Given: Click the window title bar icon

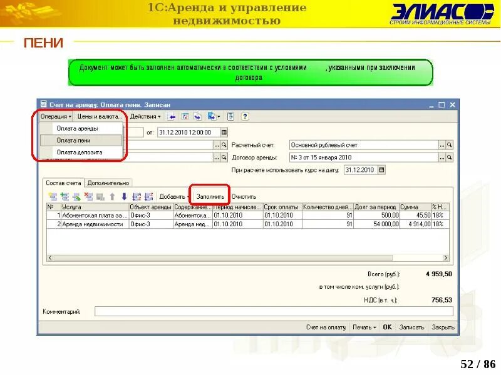Looking at the screenshot, I should pyautogui.click(x=43, y=104).
